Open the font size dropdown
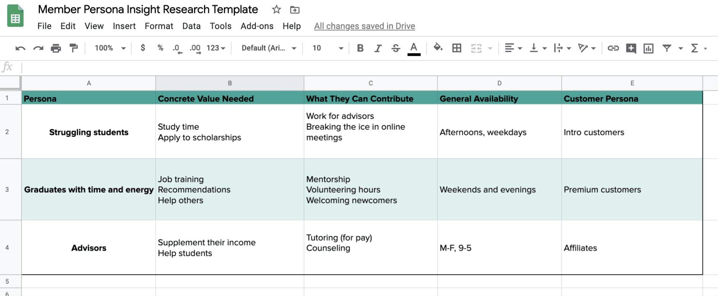Screen dimensions: 718x296 (x=341, y=48)
